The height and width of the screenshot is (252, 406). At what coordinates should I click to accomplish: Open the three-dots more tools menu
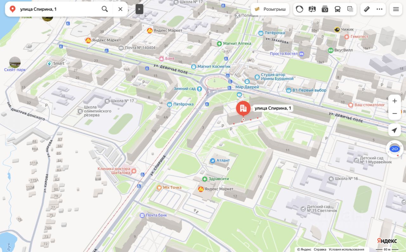click(380, 9)
